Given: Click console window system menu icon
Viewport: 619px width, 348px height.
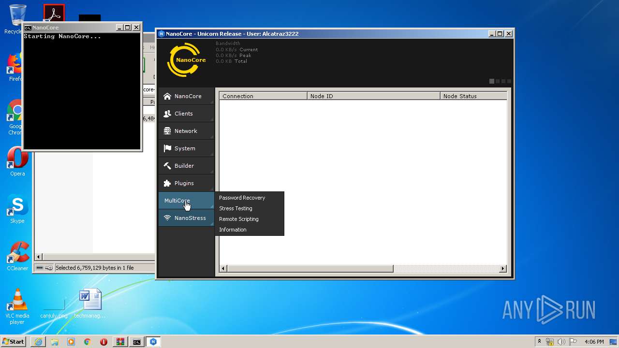Looking at the screenshot, I should point(28,28).
